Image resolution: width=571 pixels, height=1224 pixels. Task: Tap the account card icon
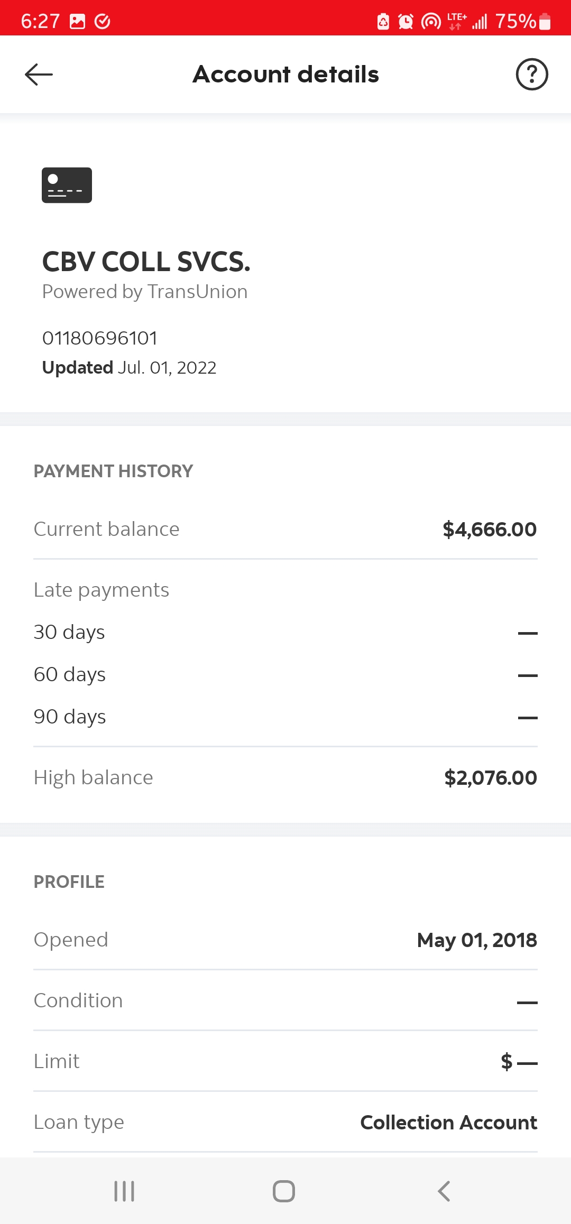tap(67, 186)
